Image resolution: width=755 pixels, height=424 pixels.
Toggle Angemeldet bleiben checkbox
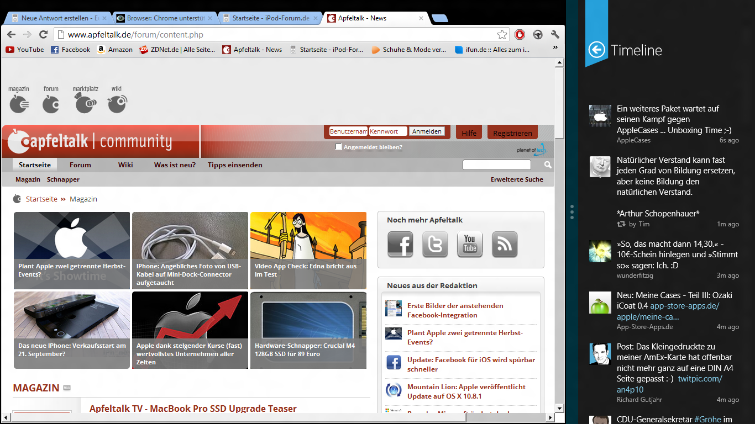point(339,147)
